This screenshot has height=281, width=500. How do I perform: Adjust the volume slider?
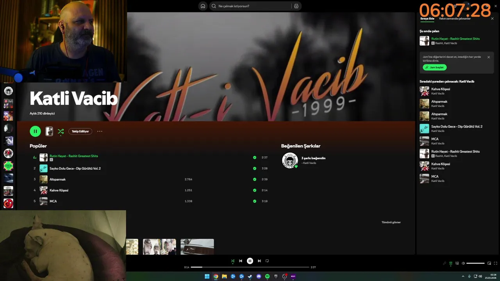coord(476,263)
